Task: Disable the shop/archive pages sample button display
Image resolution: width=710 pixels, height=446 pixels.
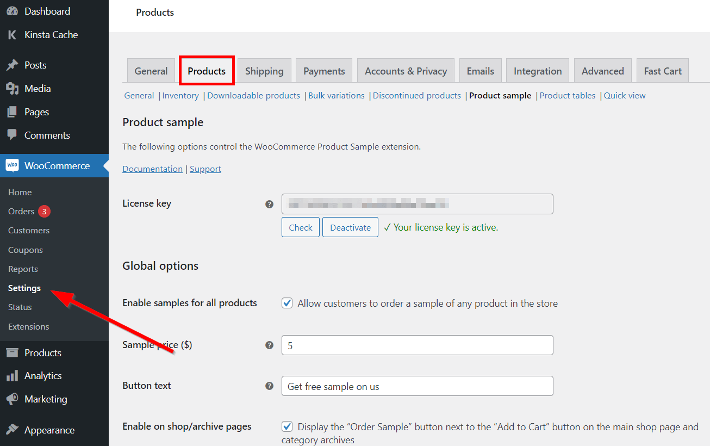Action: pyautogui.click(x=287, y=426)
